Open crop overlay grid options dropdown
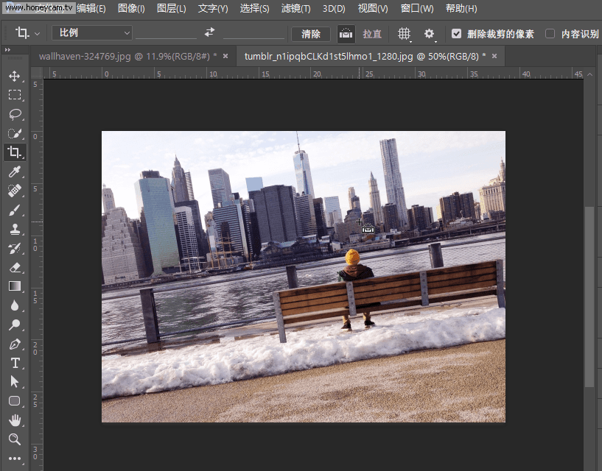 click(x=404, y=34)
